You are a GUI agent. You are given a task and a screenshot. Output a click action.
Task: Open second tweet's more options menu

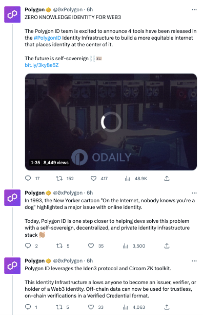(x=194, y=193)
